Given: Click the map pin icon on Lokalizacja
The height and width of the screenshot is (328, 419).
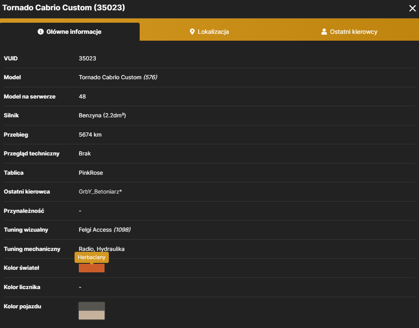Looking at the screenshot, I should tap(192, 32).
